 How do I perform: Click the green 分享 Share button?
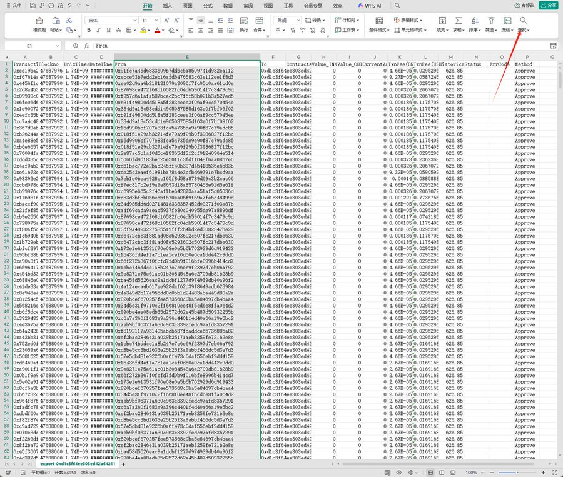click(548, 5)
